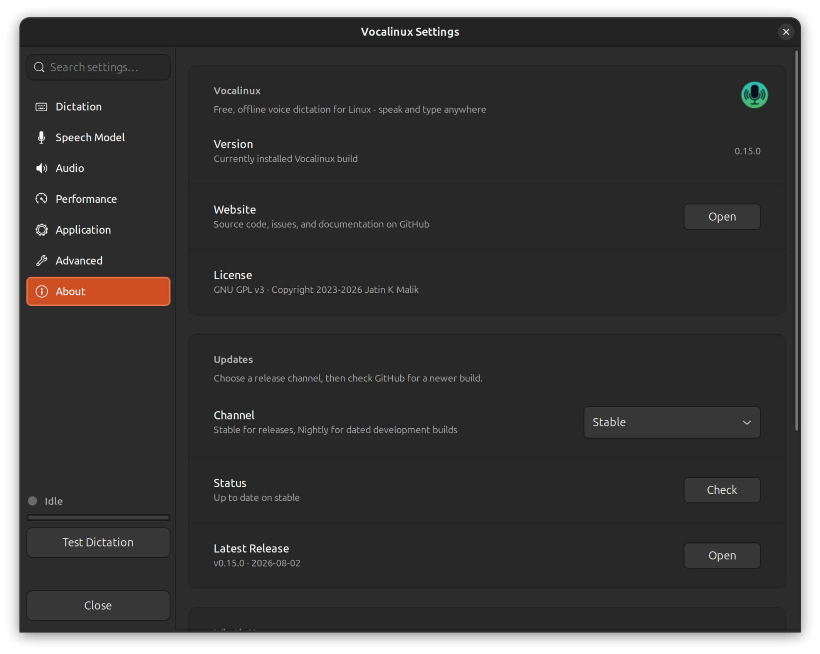Select the Speech Model microphone icon
This screenshot has width=820, height=654.
[41, 138]
